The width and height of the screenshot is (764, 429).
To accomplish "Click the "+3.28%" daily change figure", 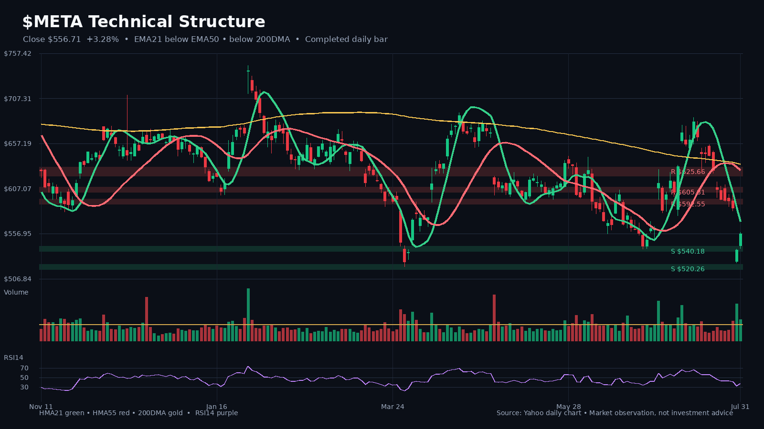I will point(103,40).
